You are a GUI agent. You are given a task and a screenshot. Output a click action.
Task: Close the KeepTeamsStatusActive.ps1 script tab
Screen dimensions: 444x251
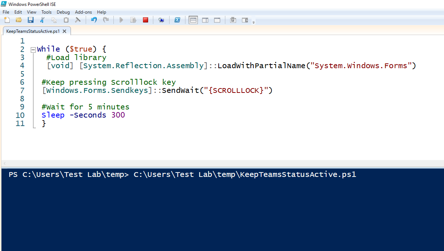64,31
